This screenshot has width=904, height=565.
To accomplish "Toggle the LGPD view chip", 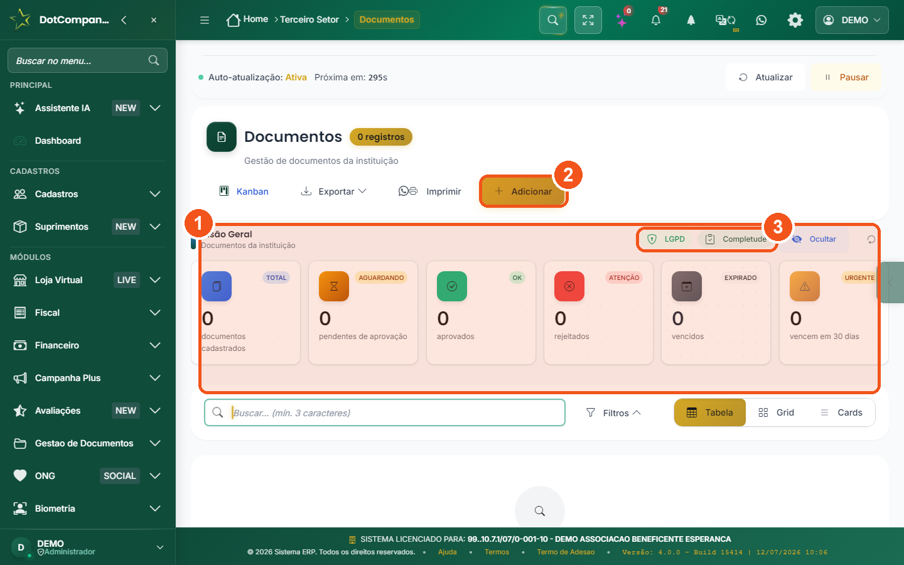I will (666, 239).
